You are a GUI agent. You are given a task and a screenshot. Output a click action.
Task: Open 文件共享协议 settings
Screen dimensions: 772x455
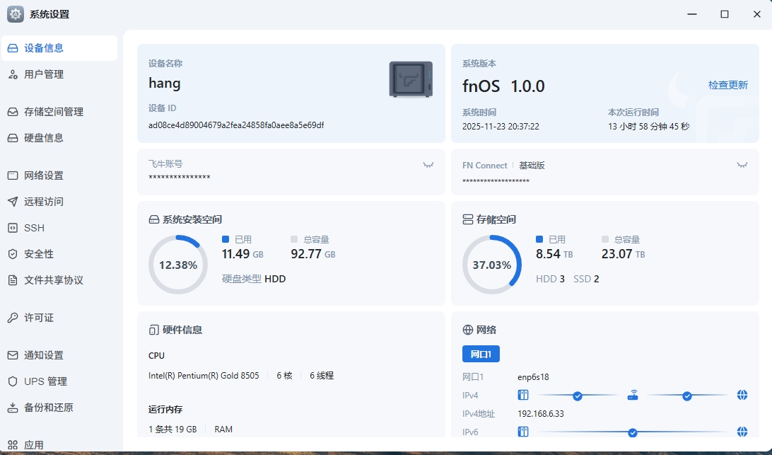[54, 280]
